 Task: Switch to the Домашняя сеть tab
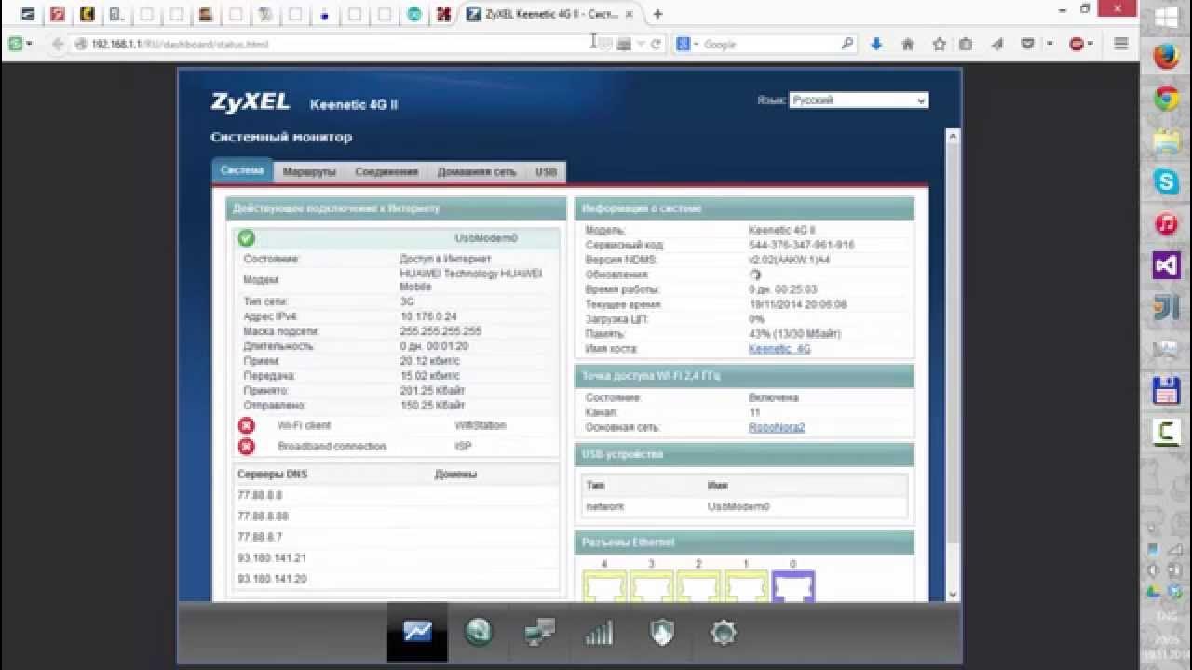[477, 172]
